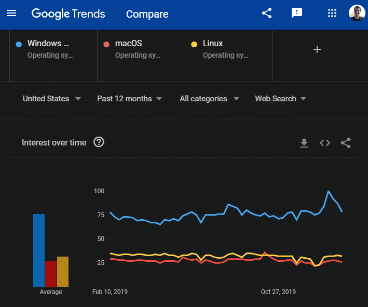Click the Windows line peak at 100

pyautogui.click(x=329, y=191)
